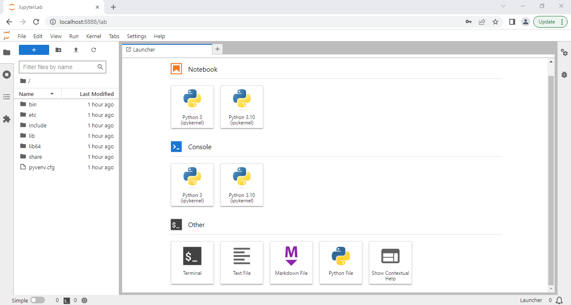
Task: Open the Tabs menu
Action: 114,36
